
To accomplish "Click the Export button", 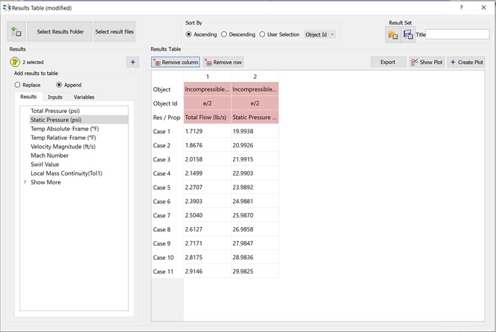I will pyautogui.click(x=388, y=63).
